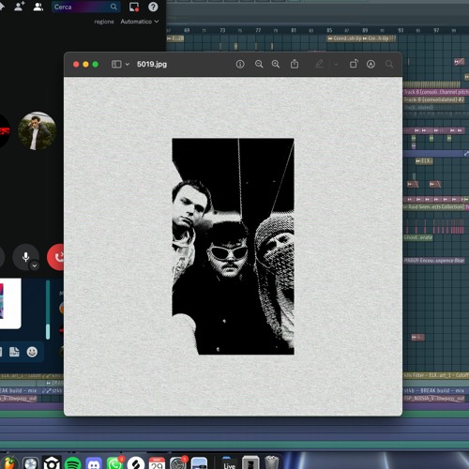Click the Cerca search field in Discord
The width and height of the screenshot is (469, 469).
pyautogui.click(x=85, y=7)
